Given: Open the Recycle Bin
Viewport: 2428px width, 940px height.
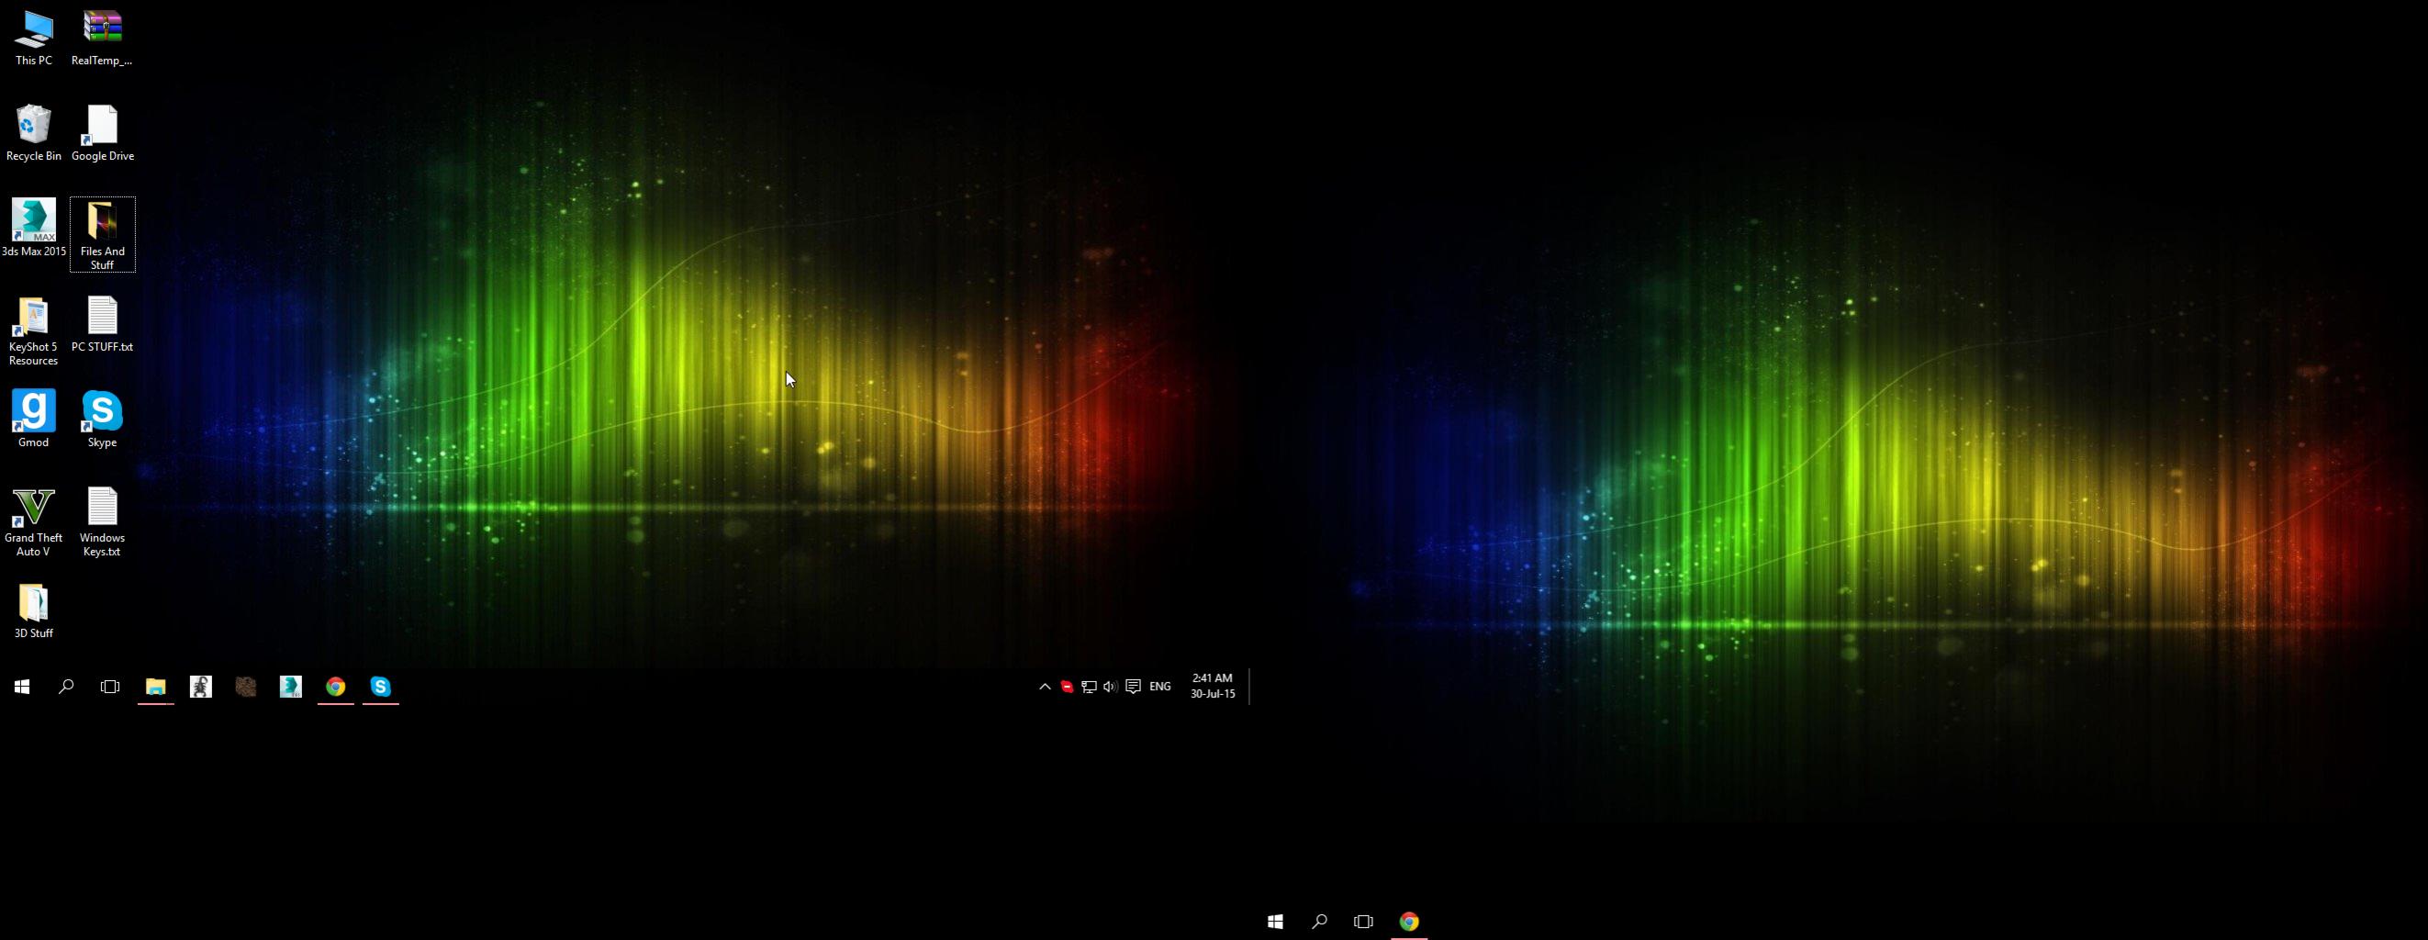Looking at the screenshot, I should (x=33, y=133).
